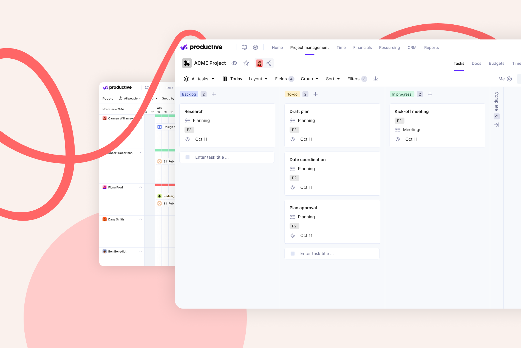
Task: Click the board layout icon next to Today
Action: tap(224, 79)
